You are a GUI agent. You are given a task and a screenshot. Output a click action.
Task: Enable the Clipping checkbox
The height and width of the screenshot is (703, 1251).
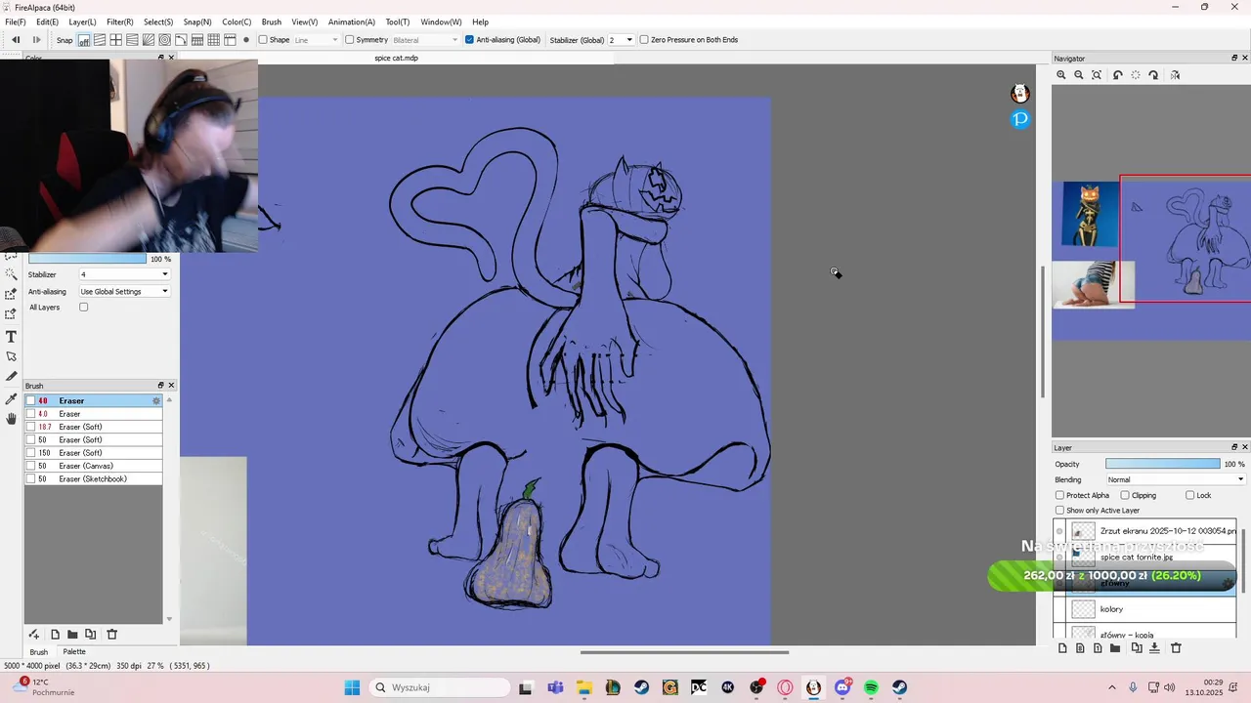[x=1125, y=496]
